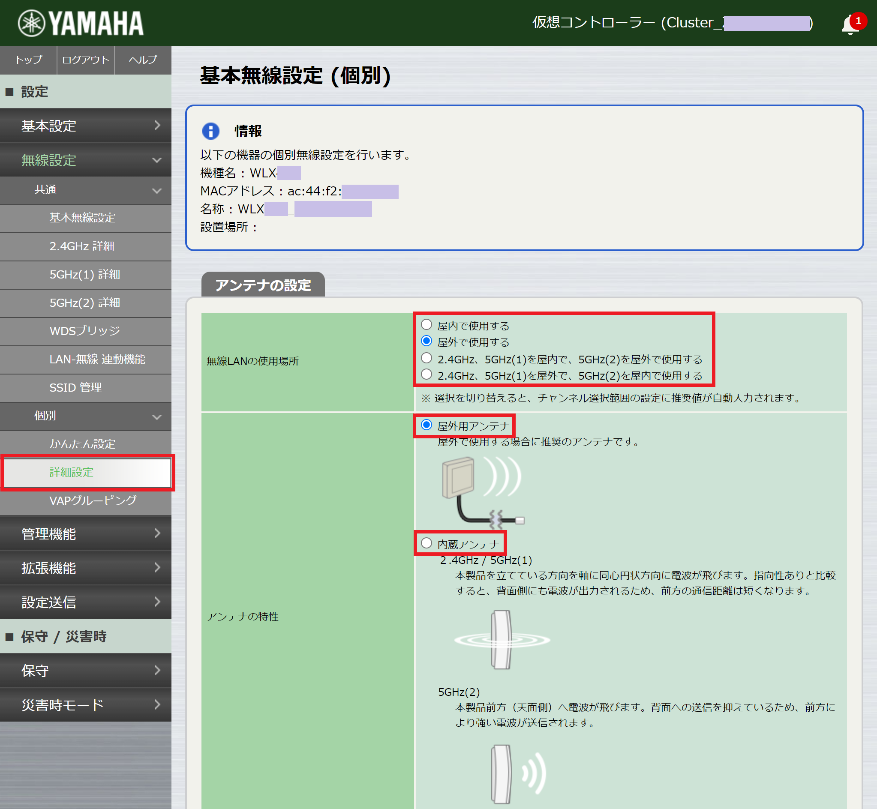Click ログアウト to log out
The image size is (877, 809).
(85, 60)
